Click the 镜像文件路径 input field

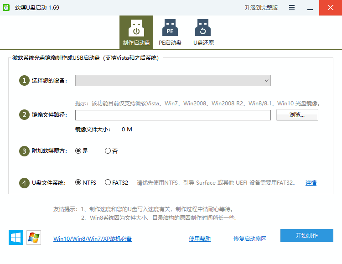[173, 115]
